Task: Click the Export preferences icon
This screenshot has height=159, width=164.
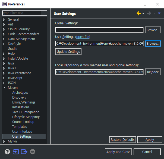Action: [24, 152]
